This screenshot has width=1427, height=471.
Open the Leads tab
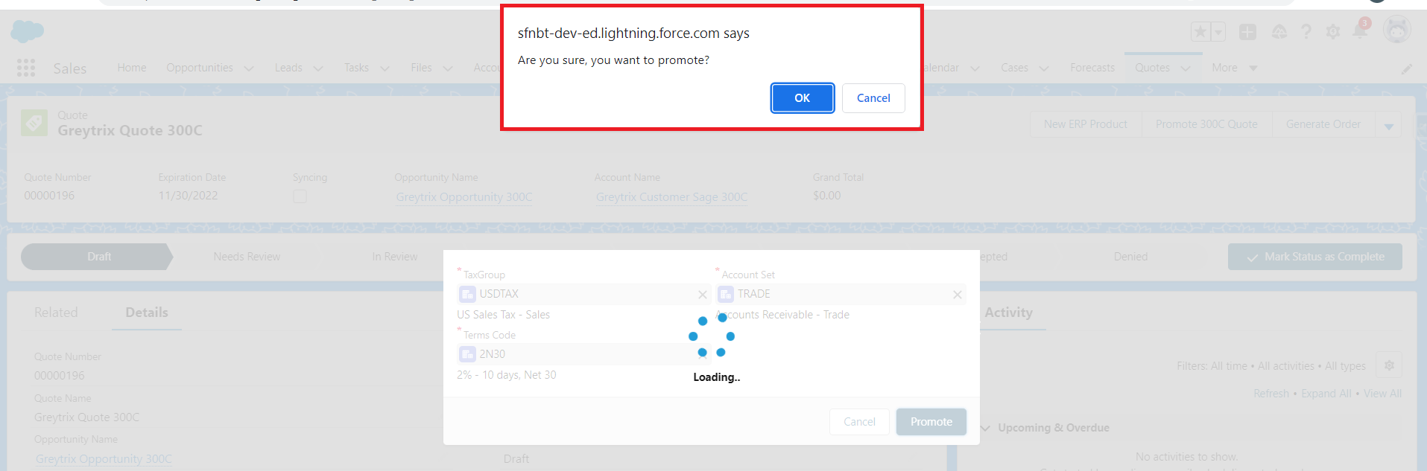pyautogui.click(x=288, y=68)
